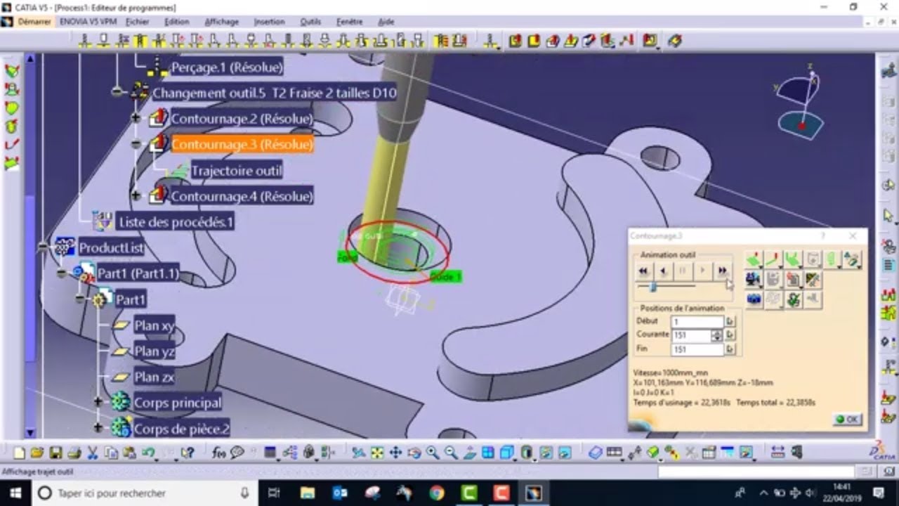Image resolution: width=899 pixels, height=506 pixels.
Task: Step the tool animation backward
Action: pyautogui.click(x=663, y=271)
